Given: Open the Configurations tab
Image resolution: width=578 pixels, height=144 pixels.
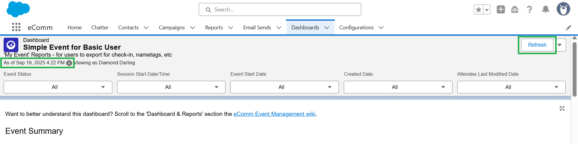Looking at the screenshot, I should click(356, 28).
